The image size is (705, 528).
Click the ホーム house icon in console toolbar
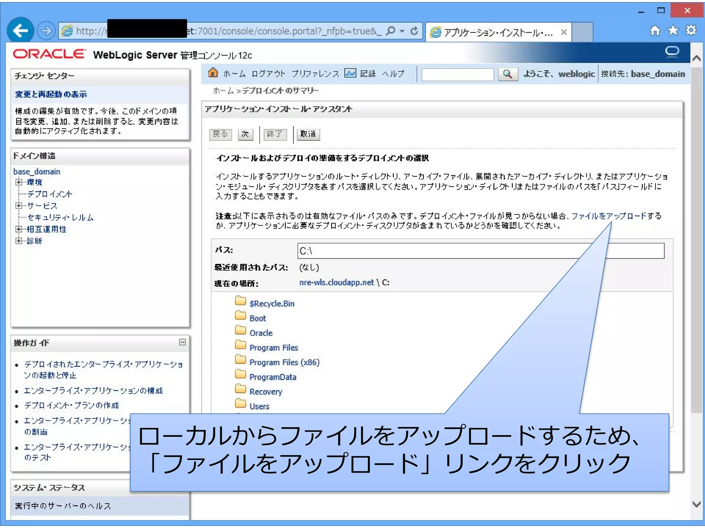coord(213,73)
